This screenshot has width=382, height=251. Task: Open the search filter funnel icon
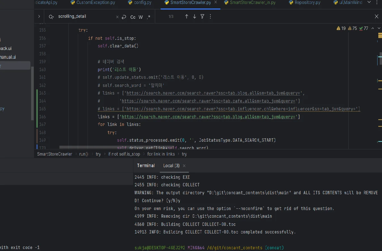click(x=202, y=17)
